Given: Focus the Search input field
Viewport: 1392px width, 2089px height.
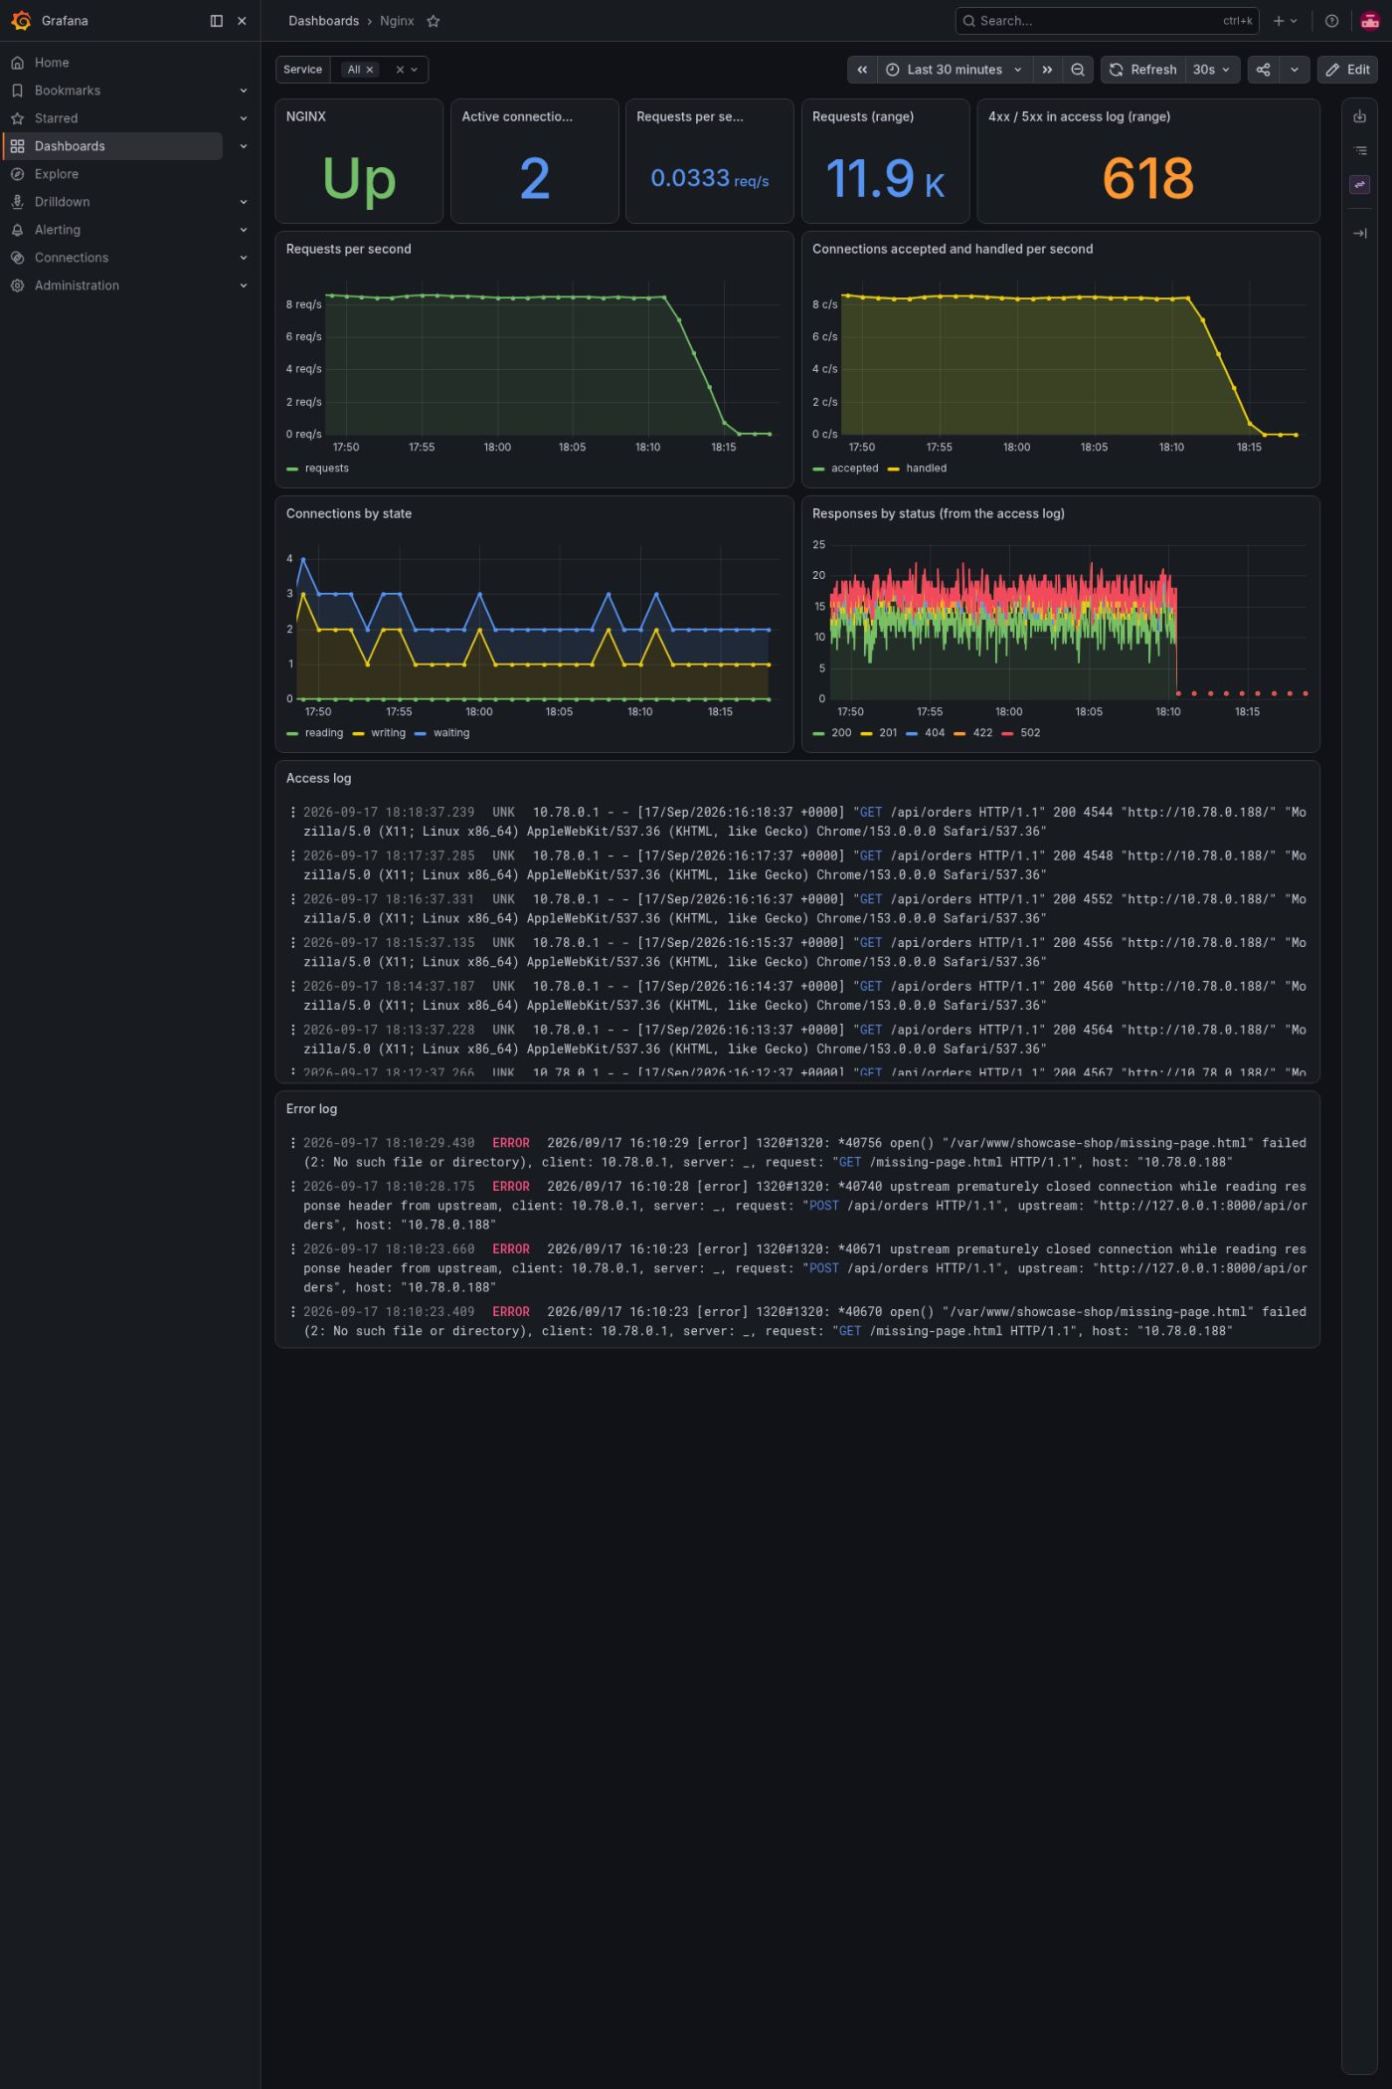Looking at the screenshot, I should [1107, 21].
